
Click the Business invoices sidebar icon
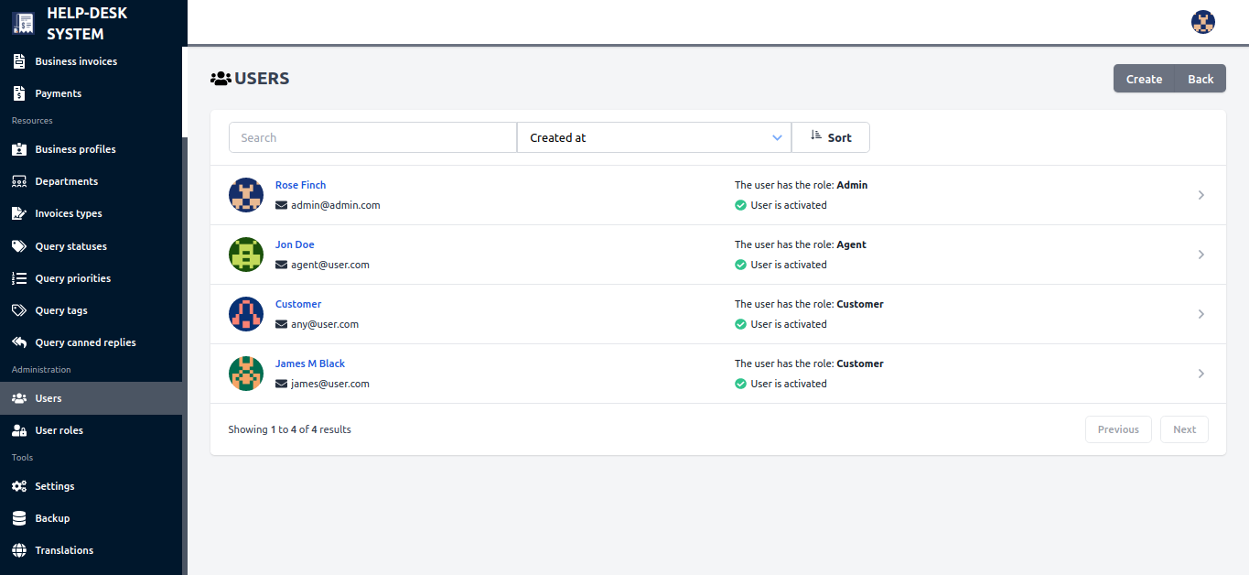(18, 61)
